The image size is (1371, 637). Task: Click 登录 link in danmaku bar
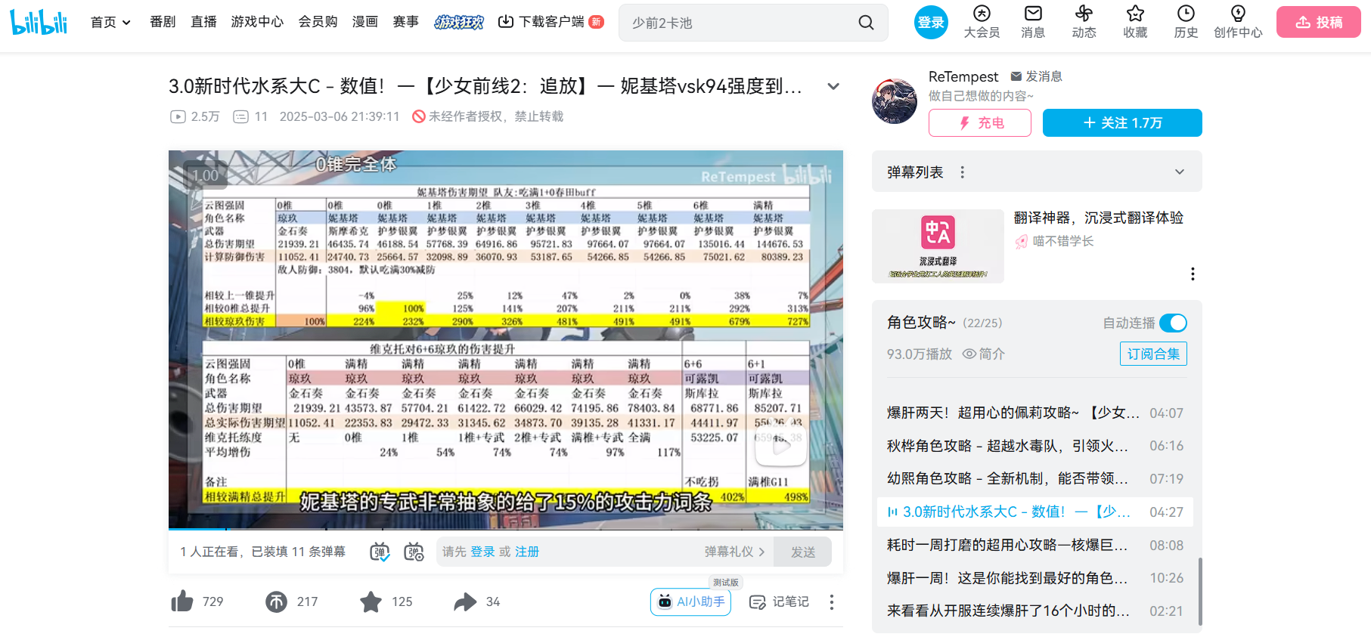click(x=482, y=552)
